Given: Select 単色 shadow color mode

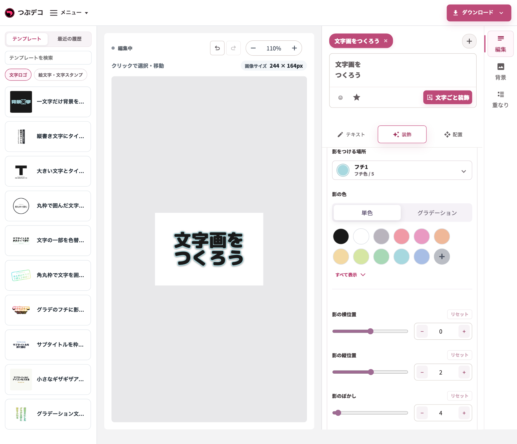Looking at the screenshot, I should click(x=367, y=213).
